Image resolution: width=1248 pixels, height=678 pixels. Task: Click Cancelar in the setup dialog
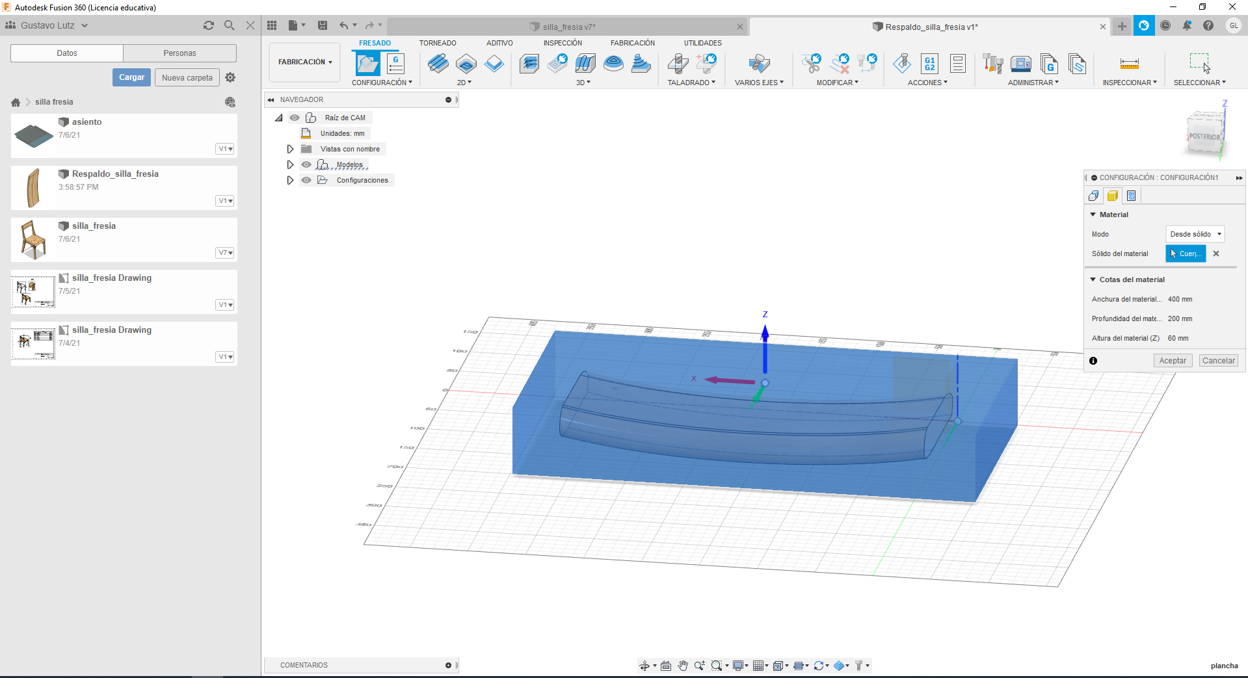1218,361
